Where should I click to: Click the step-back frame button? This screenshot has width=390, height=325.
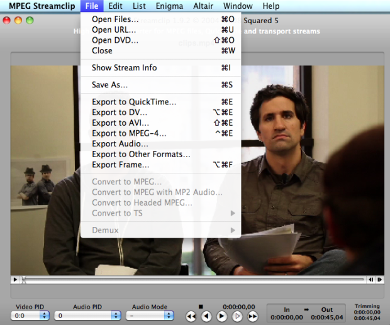point(206,316)
